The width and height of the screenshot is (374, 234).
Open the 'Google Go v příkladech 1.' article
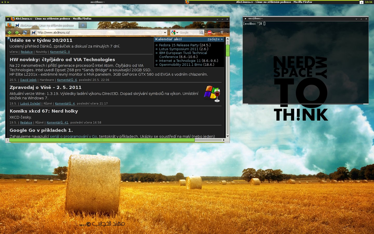[41, 130]
